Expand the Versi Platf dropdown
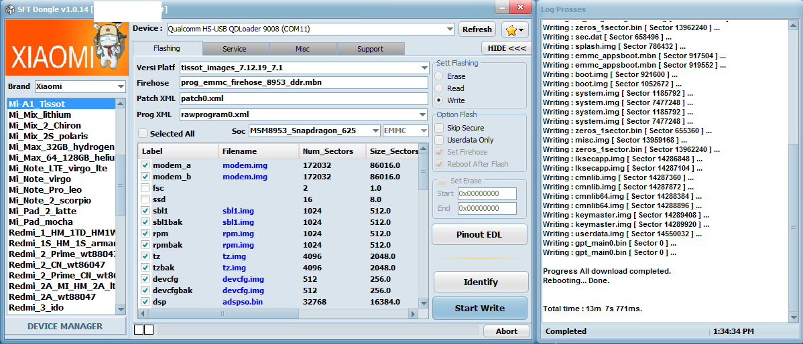This screenshot has height=344, width=803. [304, 68]
